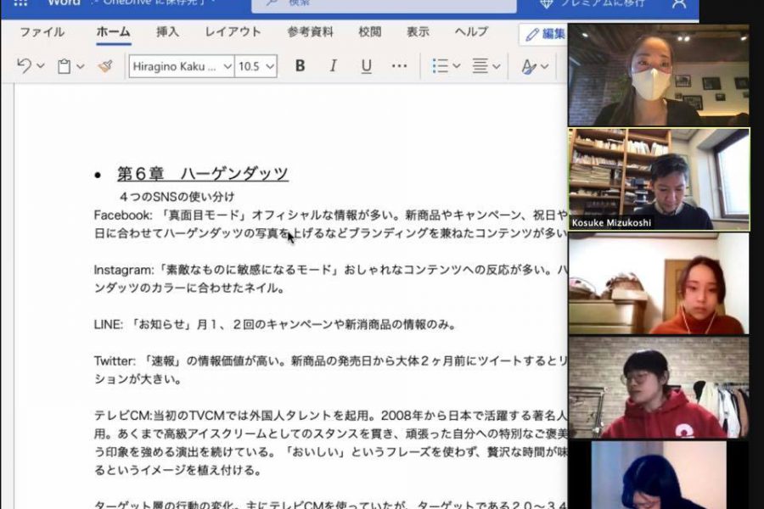Open the 表示 tab
This screenshot has width=764, height=509.
tap(418, 32)
